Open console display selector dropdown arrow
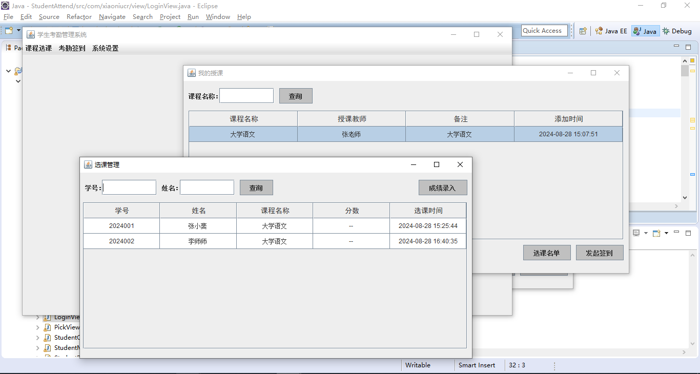 [x=646, y=233]
